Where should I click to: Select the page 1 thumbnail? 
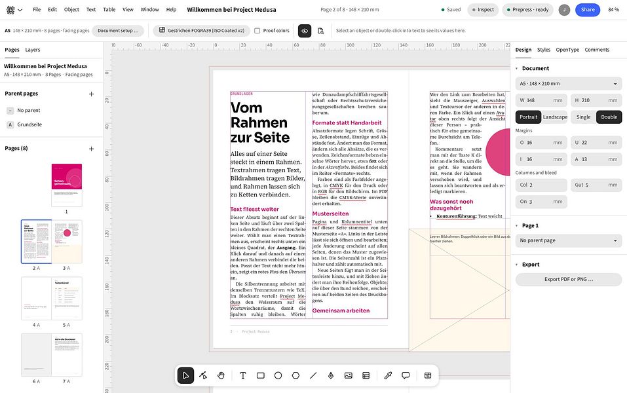[67, 185]
